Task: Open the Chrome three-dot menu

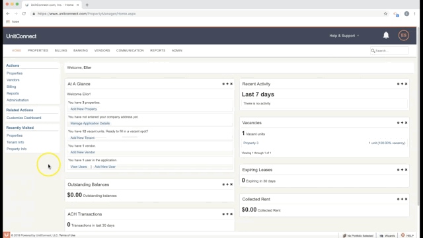Action: [x=414, y=14]
